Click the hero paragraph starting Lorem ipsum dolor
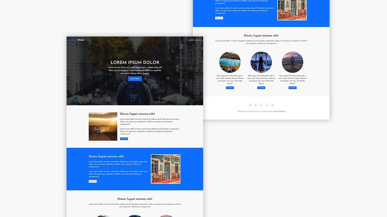This screenshot has width=387, height=217. [x=135, y=70]
